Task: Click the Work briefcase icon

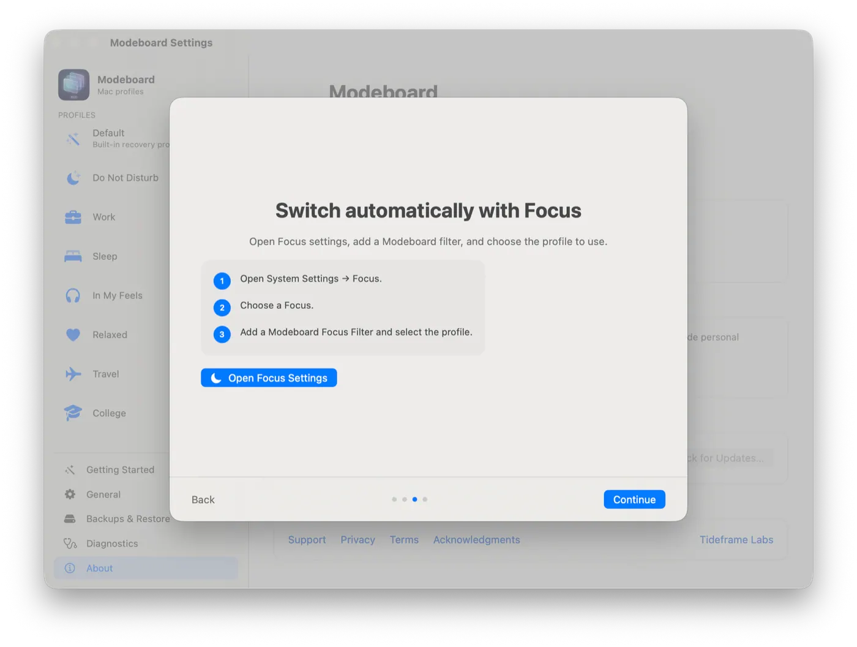Action: click(73, 217)
